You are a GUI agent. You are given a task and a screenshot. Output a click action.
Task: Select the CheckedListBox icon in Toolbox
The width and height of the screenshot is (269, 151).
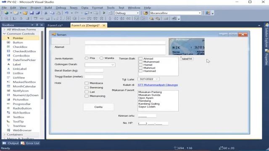click(x=8, y=51)
